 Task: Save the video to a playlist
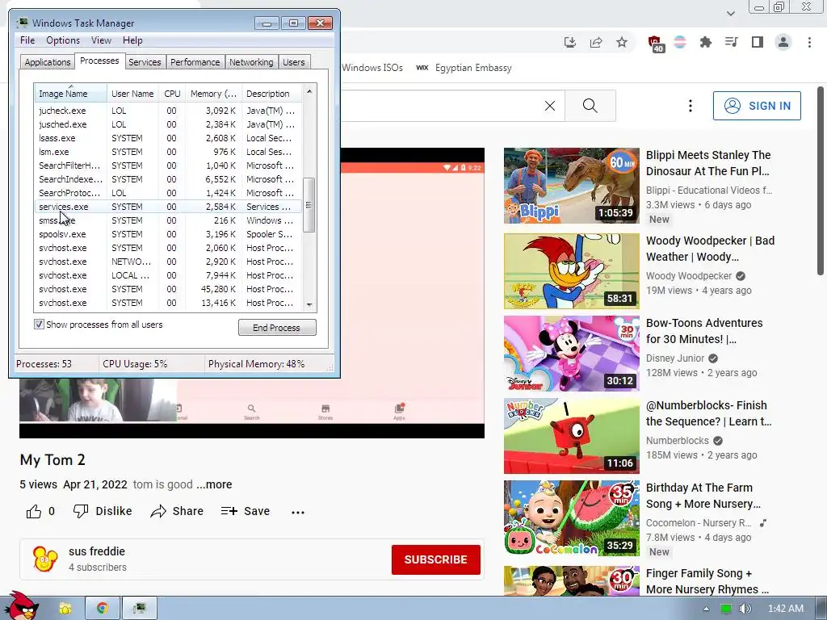click(x=246, y=511)
